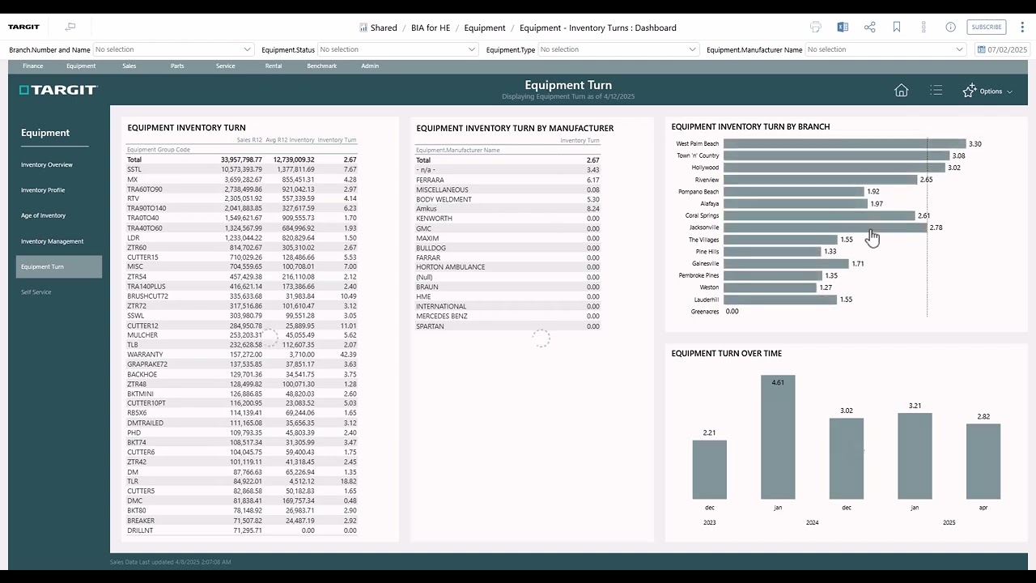Open the Equipment.Manufacturer Name dropdown

tap(885, 49)
